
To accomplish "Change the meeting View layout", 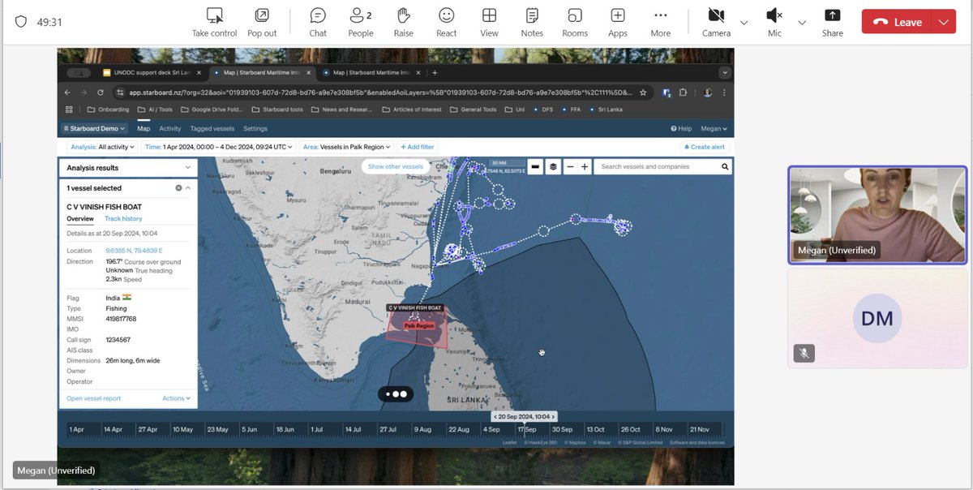I will (x=489, y=22).
